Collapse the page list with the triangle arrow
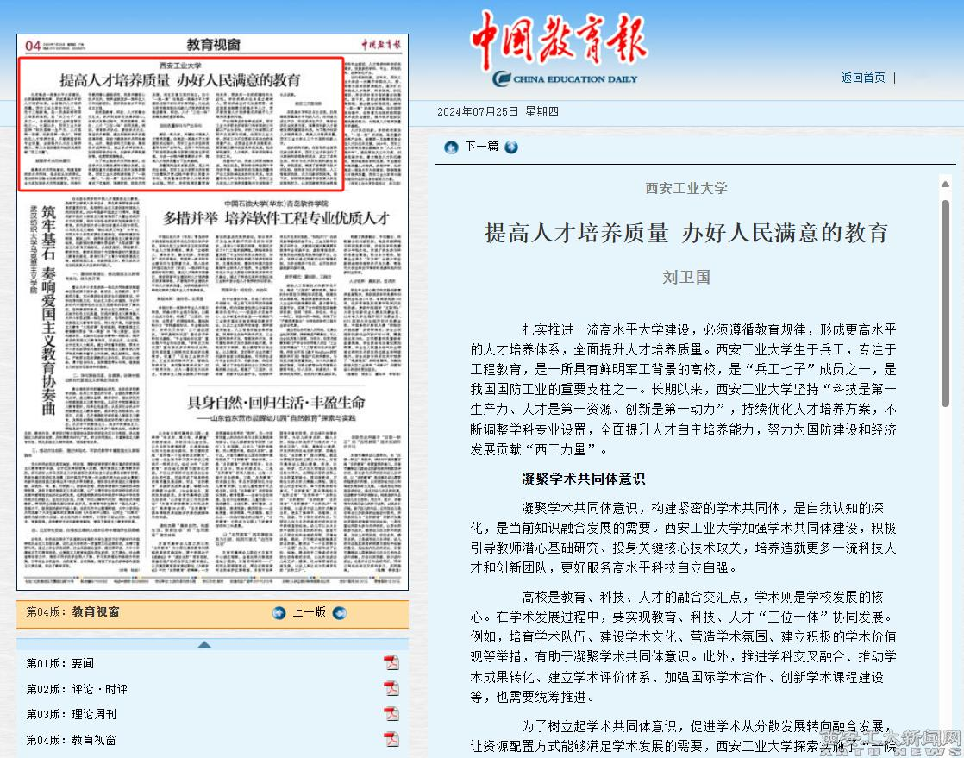Image resolution: width=964 pixels, height=758 pixels. pyautogui.click(x=204, y=644)
